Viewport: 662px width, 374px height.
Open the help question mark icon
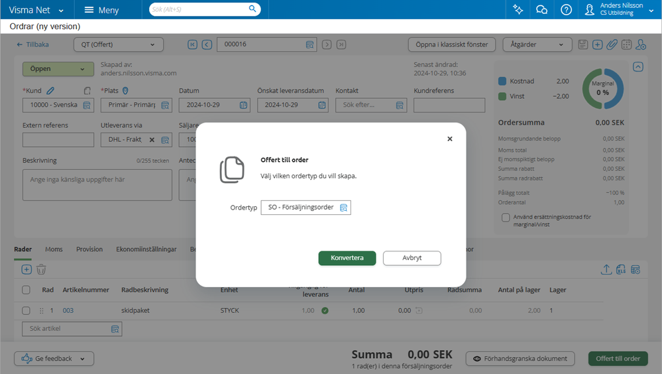click(x=566, y=9)
